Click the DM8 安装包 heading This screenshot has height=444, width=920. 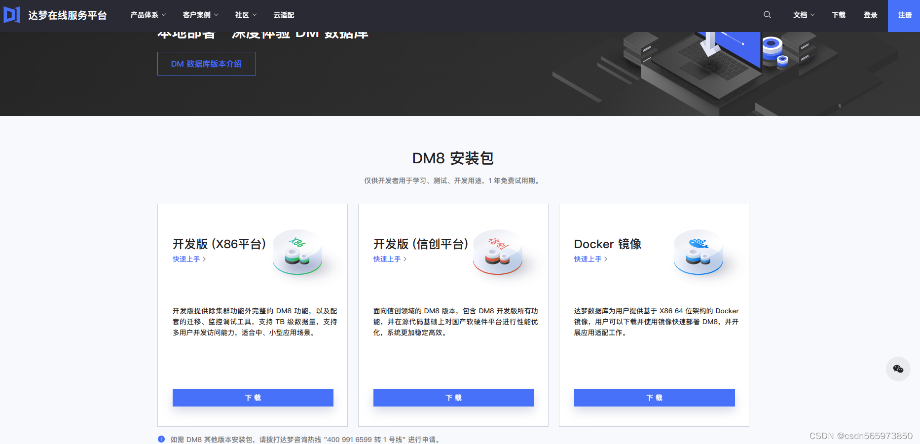click(x=453, y=158)
